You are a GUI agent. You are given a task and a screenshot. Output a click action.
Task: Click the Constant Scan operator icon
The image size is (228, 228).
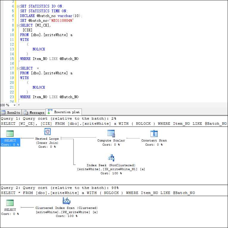tap(154, 133)
